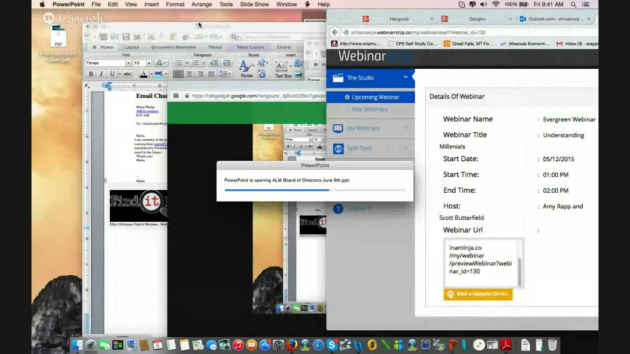The width and height of the screenshot is (630, 354).
Task: Click the Spotlight search icon in menu bar
Action: pos(573,4)
